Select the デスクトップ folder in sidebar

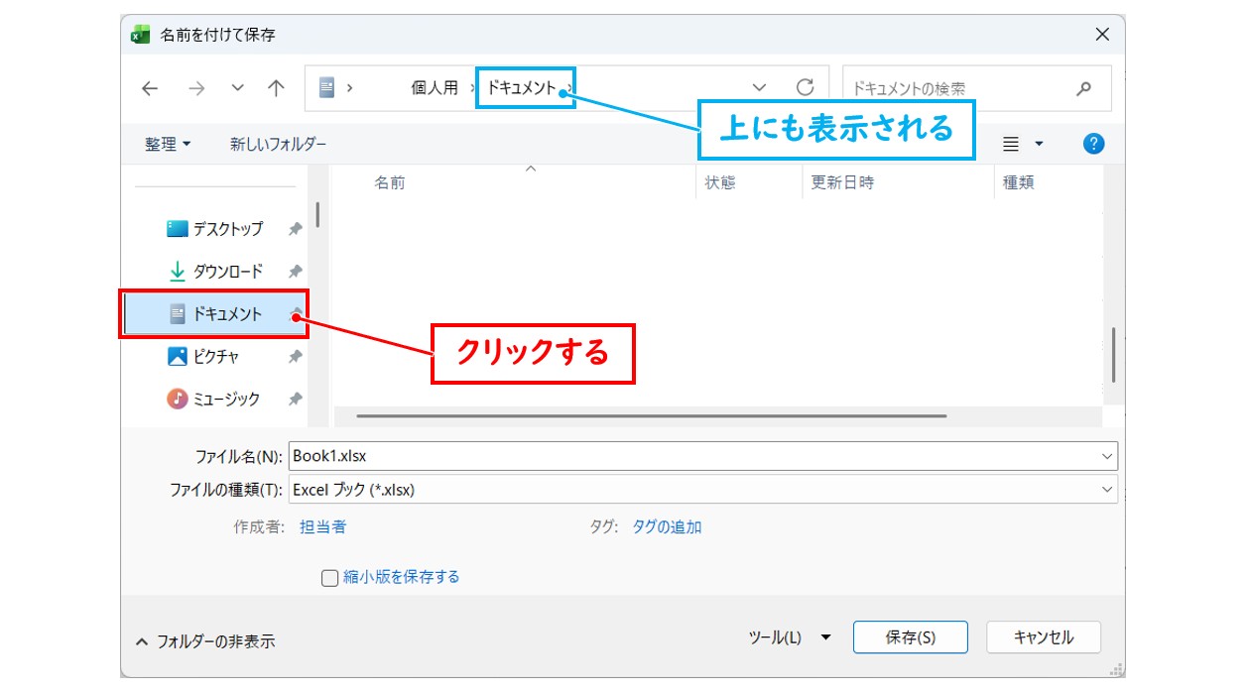(226, 228)
